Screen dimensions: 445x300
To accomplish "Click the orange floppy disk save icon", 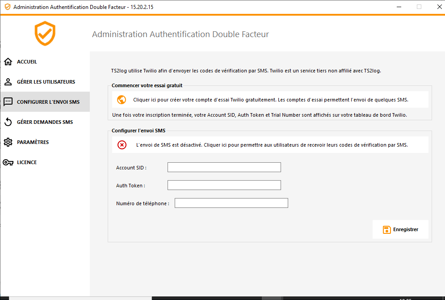I will 386,229.
